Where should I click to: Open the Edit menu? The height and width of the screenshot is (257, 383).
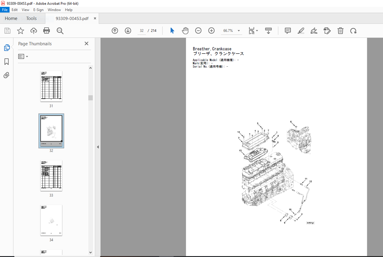(15, 10)
